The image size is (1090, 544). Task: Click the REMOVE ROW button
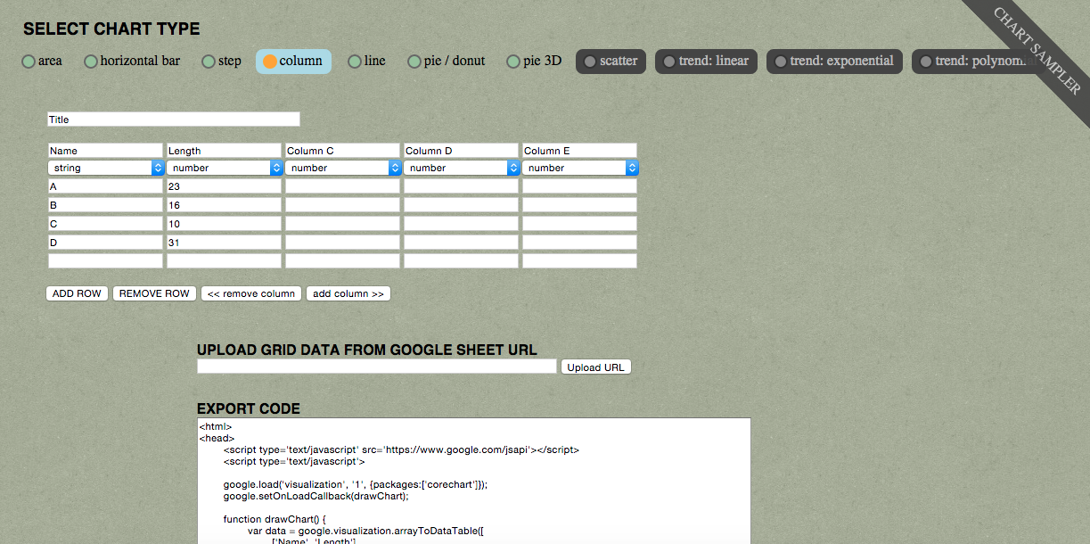[154, 293]
